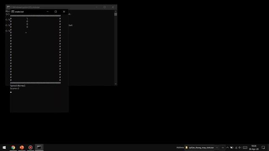Click the Score line in snake.bat
This screenshot has width=269, height=151.
(x=15, y=89)
